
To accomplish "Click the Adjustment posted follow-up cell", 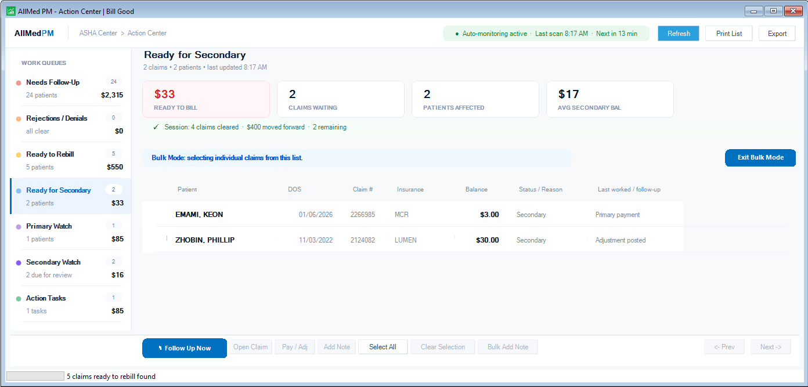I will click(x=621, y=240).
